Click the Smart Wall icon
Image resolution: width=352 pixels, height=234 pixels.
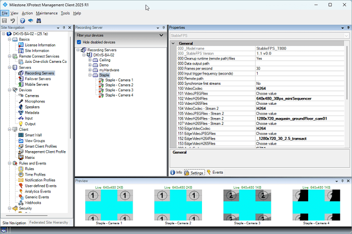[21, 135]
